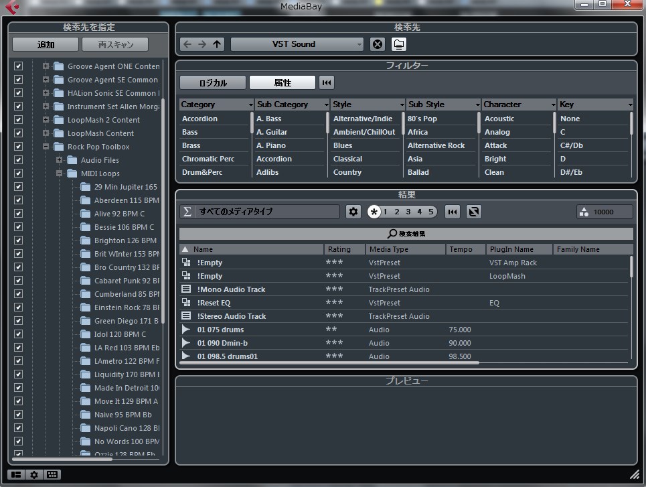Click the ascending sort triangle in the Name header

[x=185, y=249]
